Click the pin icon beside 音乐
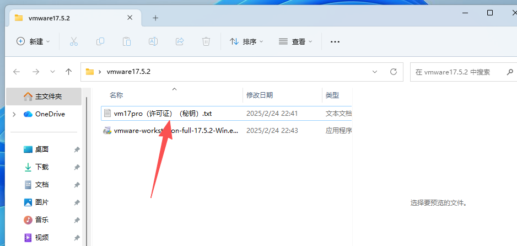The image size is (517, 246). pos(77,220)
